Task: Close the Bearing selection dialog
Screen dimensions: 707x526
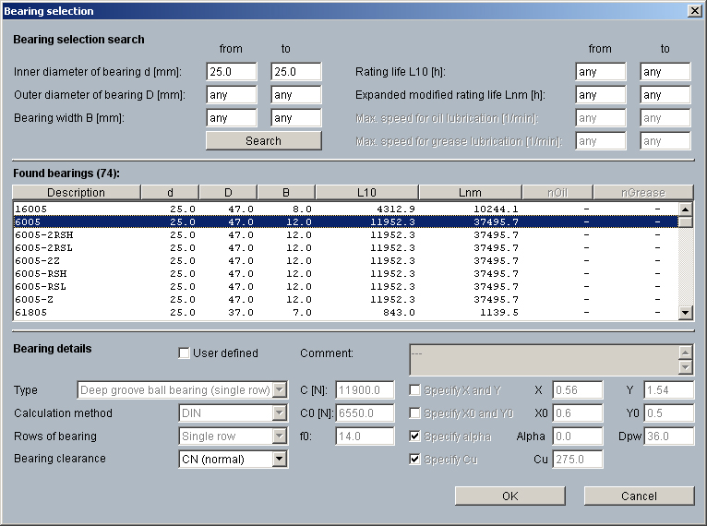Action: (x=694, y=11)
